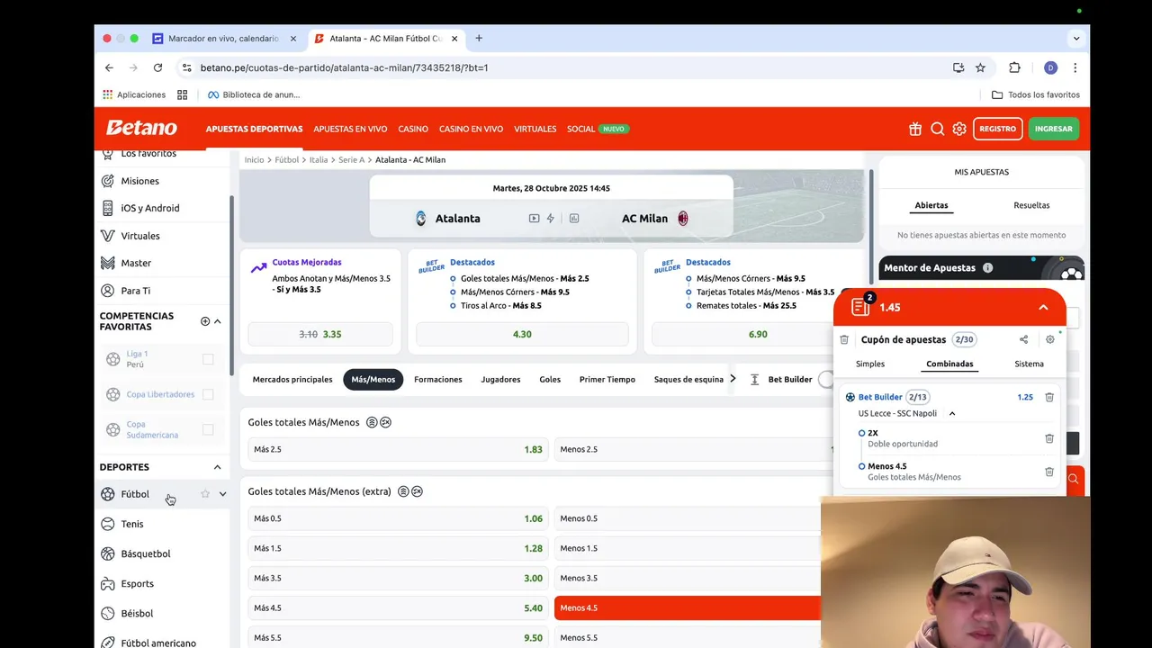Image resolution: width=1152 pixels, height=648 pixels.
Task: Open Misiones in sidebar
Action: (139, 181)
